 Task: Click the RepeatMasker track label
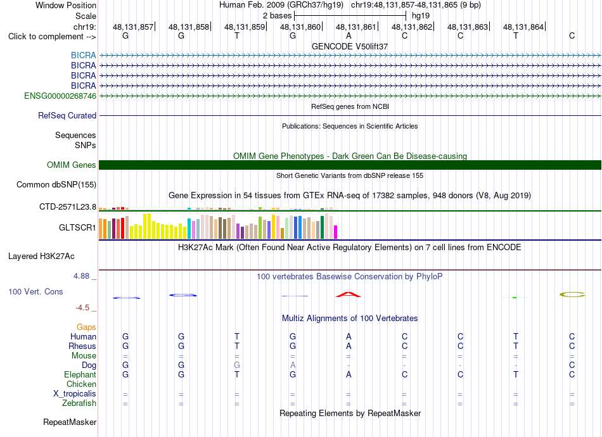coord(70,422)
